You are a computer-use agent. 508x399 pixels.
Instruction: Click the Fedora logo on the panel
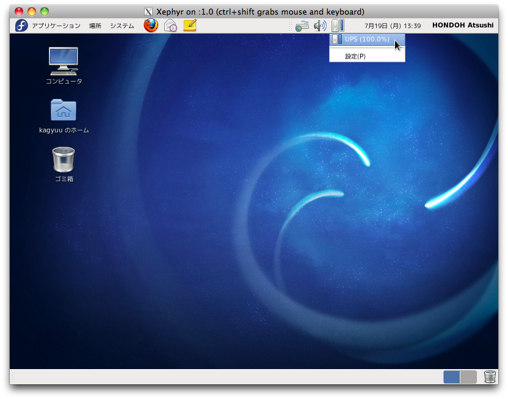(x=21, y=26)
